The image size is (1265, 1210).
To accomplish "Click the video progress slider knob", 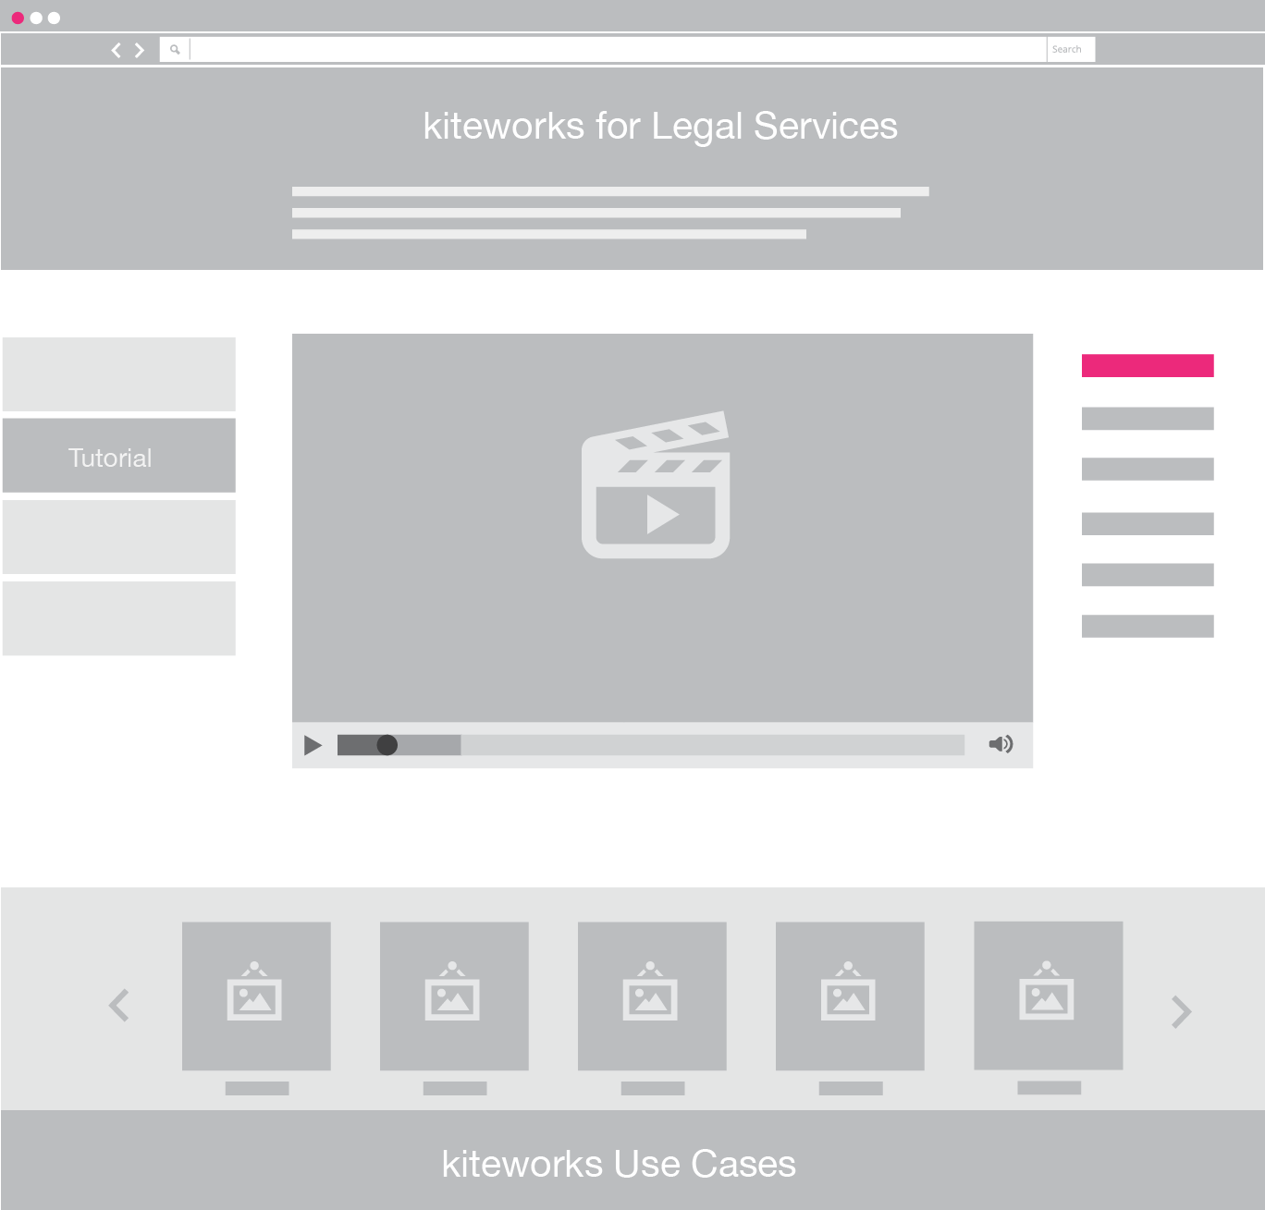I will point(387,745).
